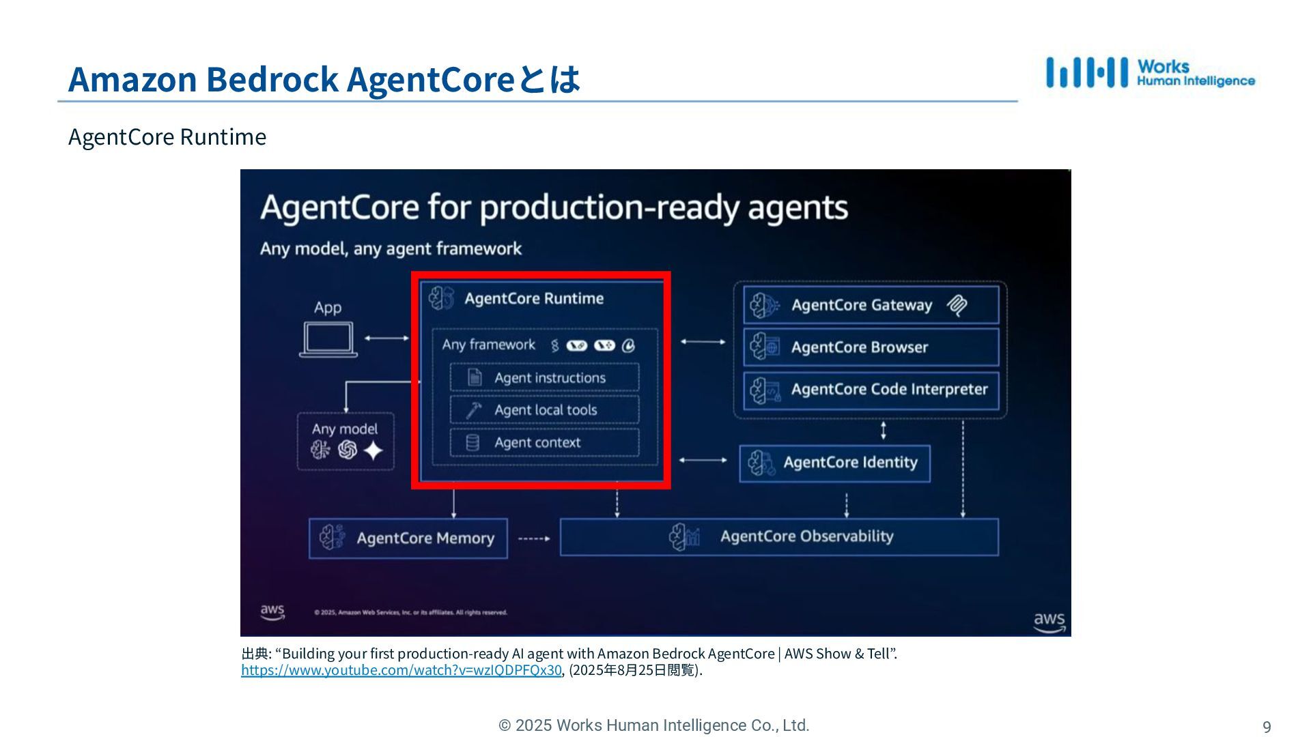Click the sparkle star icon under Any model
Viewport: 1311px width, 737px height.
point(373,450)
